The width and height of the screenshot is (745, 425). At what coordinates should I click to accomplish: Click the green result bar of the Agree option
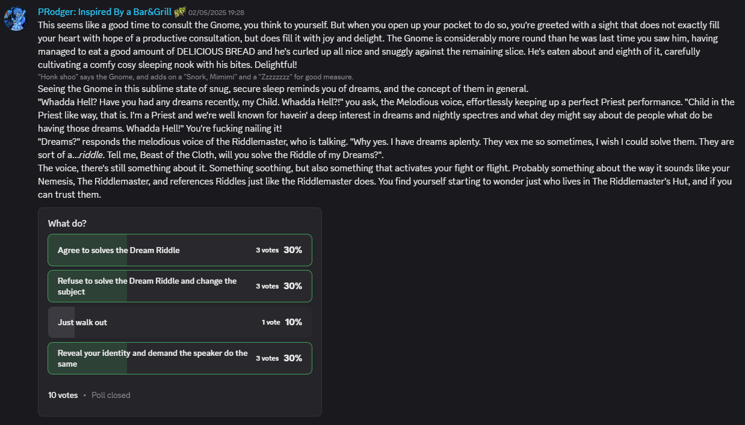click(x=88, y=250)
